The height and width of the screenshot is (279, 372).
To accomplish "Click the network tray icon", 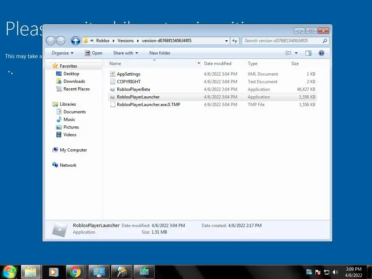I will tap(327, 272).
